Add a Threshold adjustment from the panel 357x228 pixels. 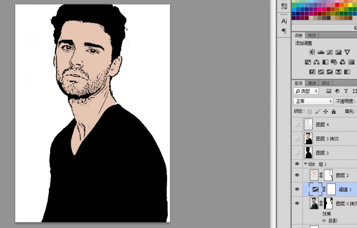[330, 72]
